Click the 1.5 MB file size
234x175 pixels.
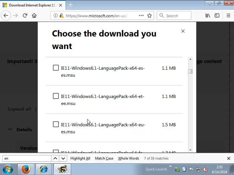tap(169, 125)
